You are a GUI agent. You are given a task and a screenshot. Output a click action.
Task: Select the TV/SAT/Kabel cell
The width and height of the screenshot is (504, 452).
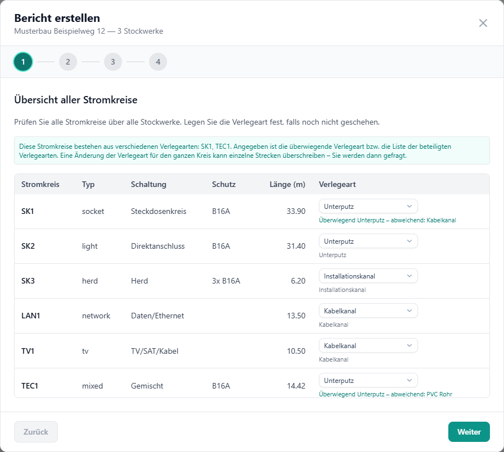(x=155, y=351)
